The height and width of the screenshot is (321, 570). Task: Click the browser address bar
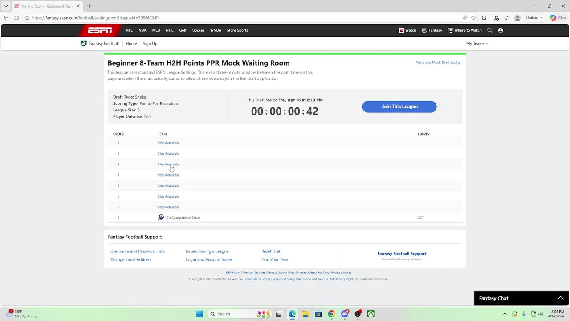point(240,18)
